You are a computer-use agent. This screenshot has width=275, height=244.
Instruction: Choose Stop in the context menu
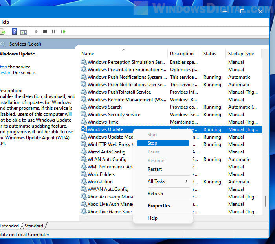[x=163, y=143]
